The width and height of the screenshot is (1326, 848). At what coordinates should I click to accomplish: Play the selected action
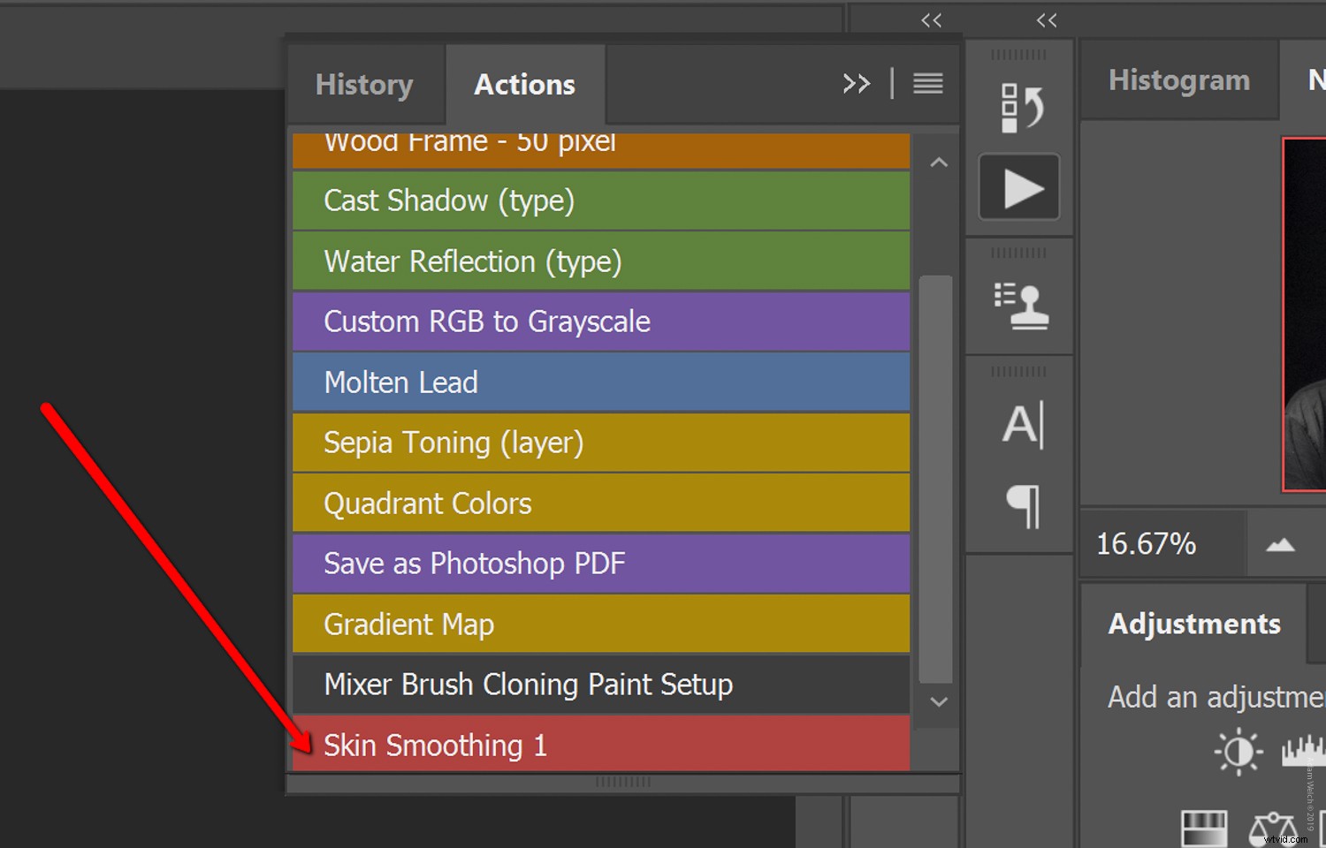pos(1019,186)
